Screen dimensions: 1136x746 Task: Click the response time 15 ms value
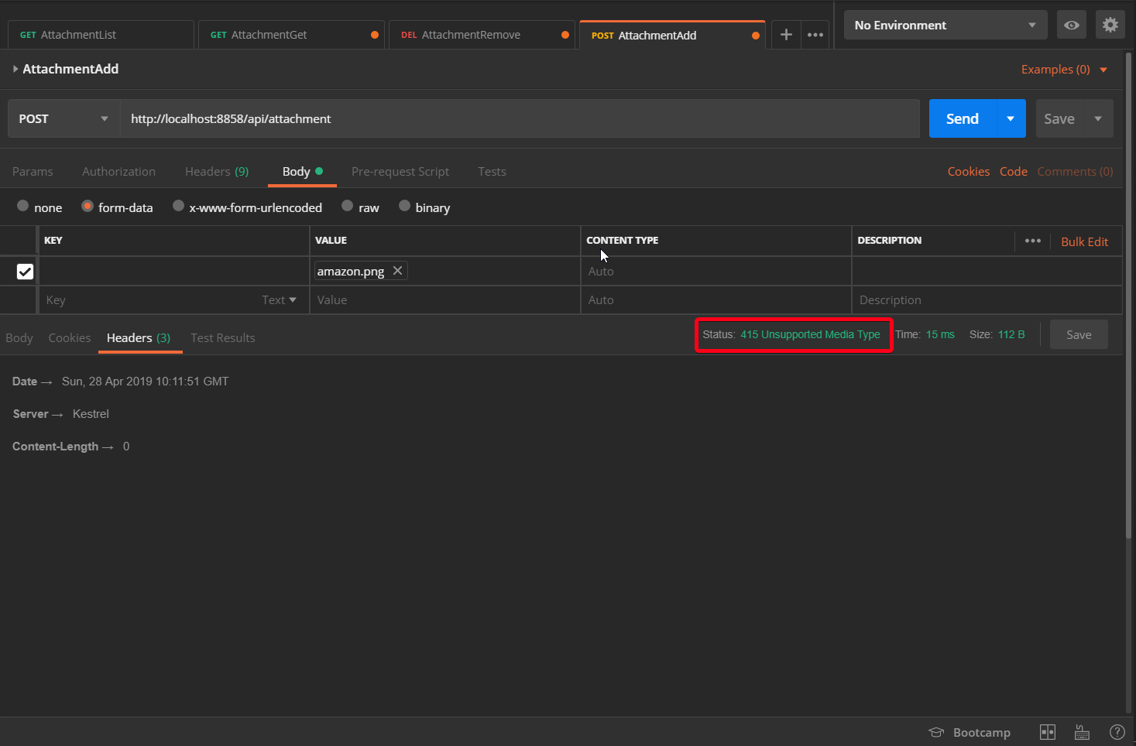pos(940,334)
